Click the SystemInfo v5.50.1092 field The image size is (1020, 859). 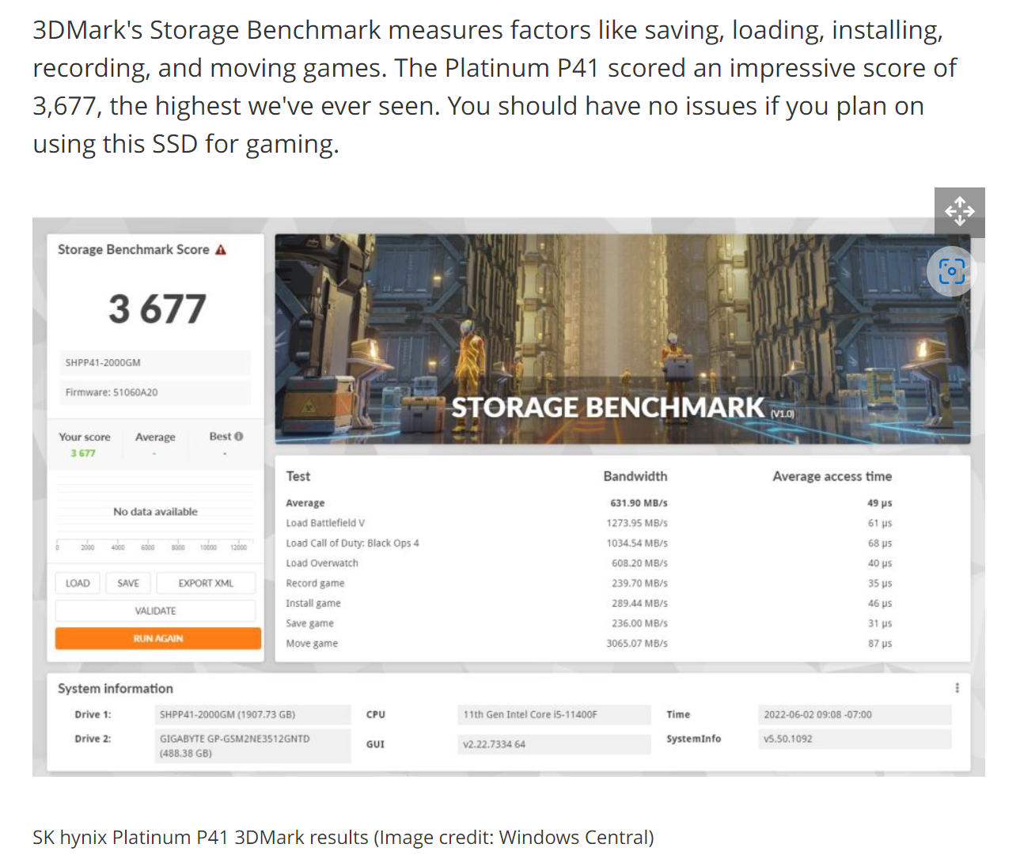pyautogui.click(x=854, y=740)
